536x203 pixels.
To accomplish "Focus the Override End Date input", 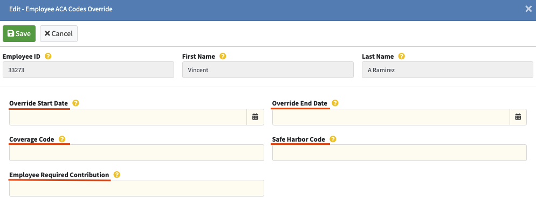I will click(391, 117).
